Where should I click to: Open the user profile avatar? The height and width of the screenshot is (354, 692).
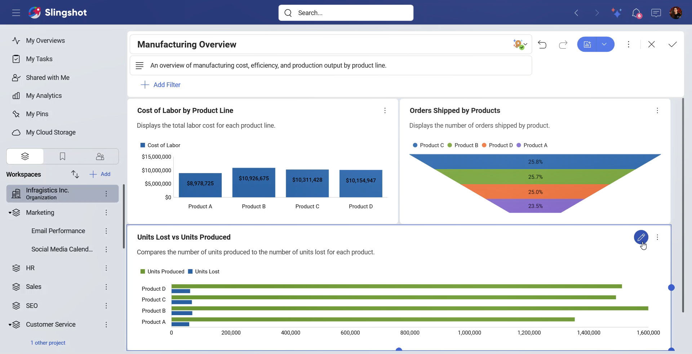(676, 13)
